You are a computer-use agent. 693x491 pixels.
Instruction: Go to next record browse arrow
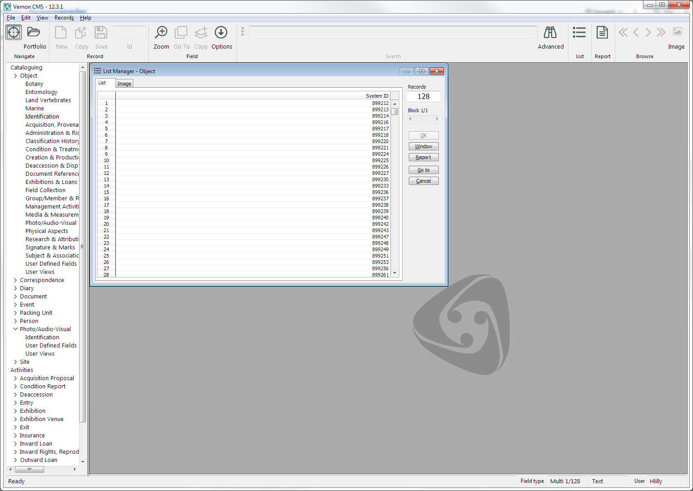pos(648,32)
